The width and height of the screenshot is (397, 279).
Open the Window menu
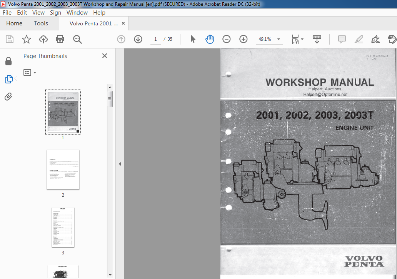(77, 12)
